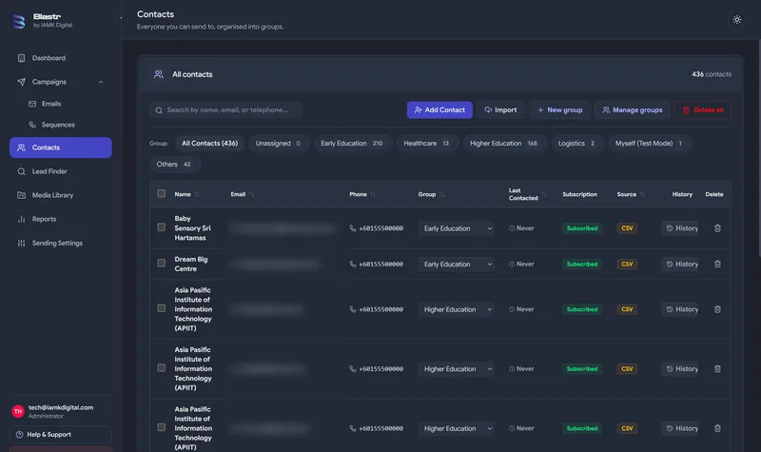
Task: Sort by Email column arrows
Action: point(252,194)
